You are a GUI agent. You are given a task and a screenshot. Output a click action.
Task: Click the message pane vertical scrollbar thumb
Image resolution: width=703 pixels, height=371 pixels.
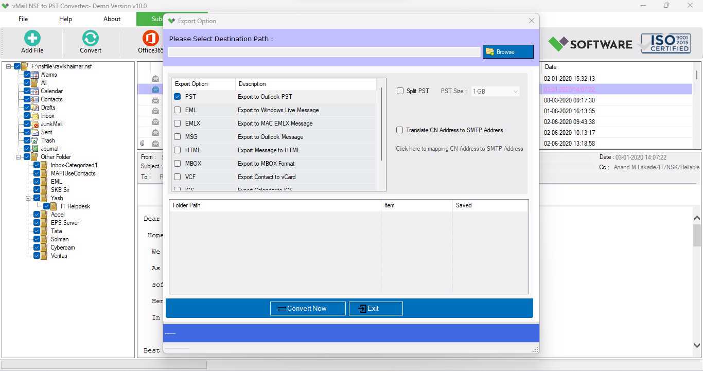697,235
